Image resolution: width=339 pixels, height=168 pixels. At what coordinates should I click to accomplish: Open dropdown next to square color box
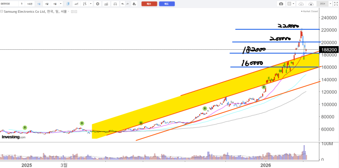(293, 4)
